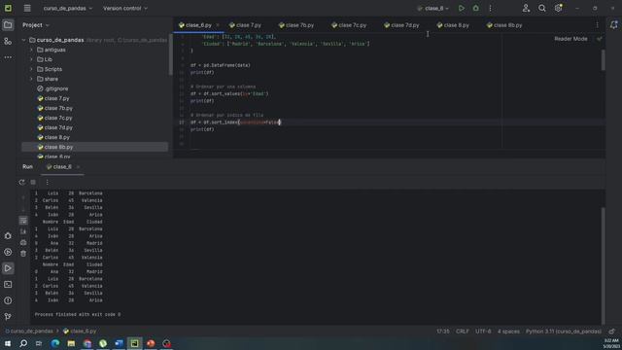The width and height of the screenshot is (622, 350).
Task: Jump up the stack trace arrow
Action: coord(23,196)
